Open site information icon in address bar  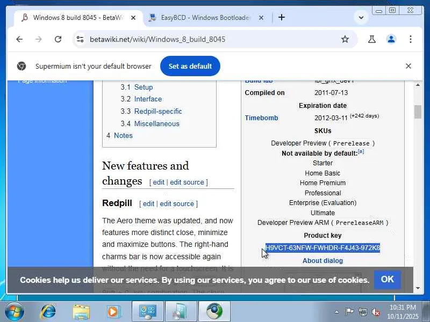click(80, 39)
